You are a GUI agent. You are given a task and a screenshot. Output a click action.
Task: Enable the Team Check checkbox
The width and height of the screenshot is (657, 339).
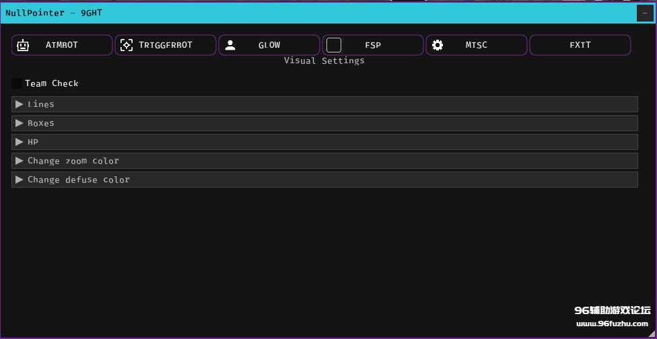click(17, 83)
